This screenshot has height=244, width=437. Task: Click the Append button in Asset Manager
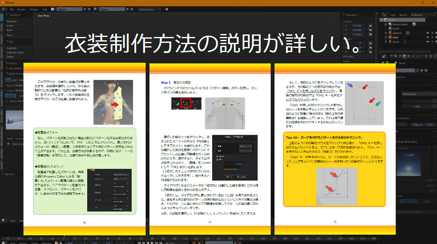(x=11, y=96)
